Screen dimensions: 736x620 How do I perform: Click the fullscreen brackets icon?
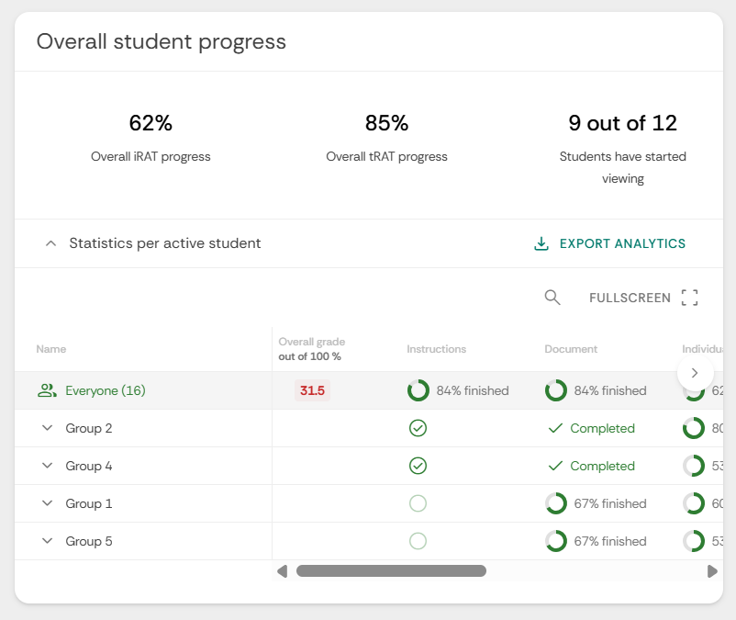689,298
